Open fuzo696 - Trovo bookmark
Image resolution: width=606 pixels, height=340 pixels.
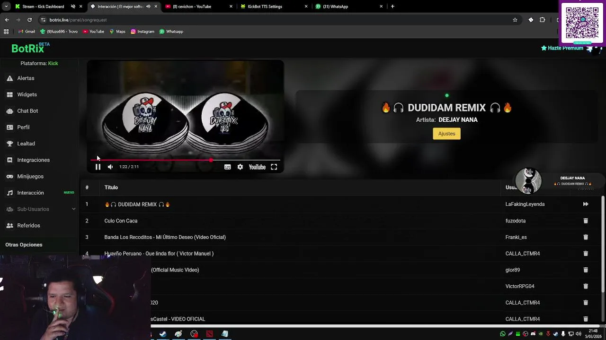point(59,32)
